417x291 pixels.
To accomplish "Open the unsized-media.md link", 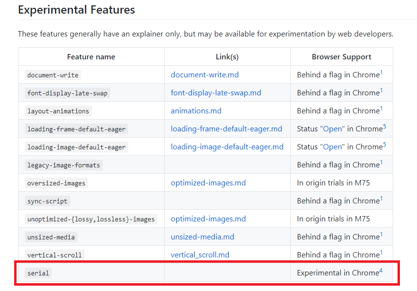I will click(202, 237).
